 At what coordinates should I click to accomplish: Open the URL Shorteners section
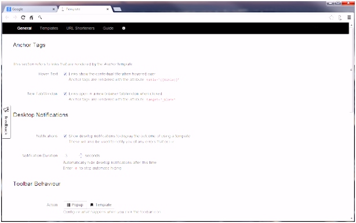point(81,28)
